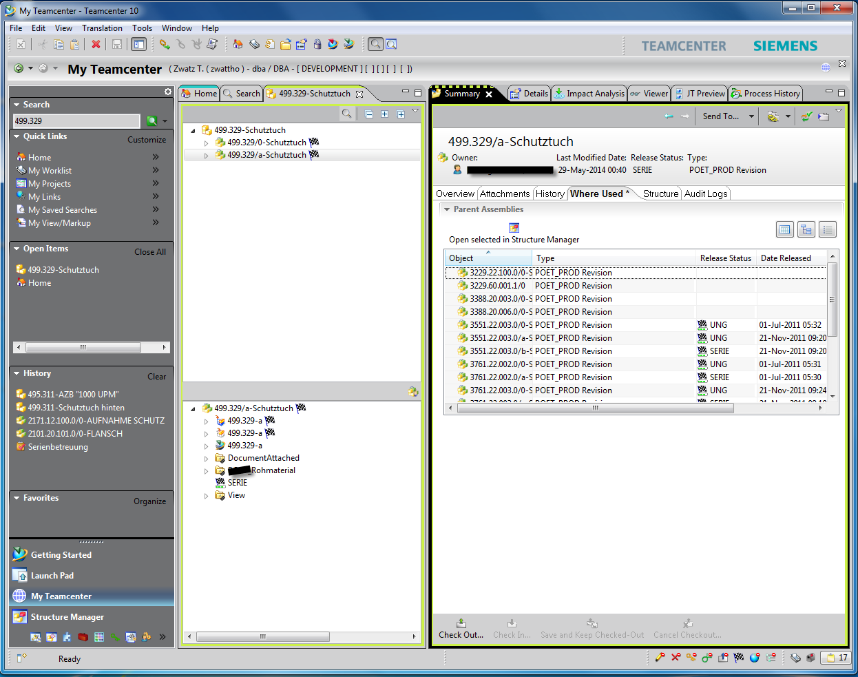Click Open selected in Structure Manager icon
Viewport: 858px width, 677px height.
tap(514, 228)
